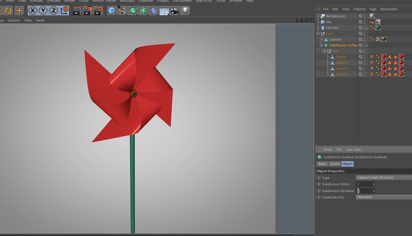Open Object Manager Objects menu
The image size is (412, 236).
click(359, 9)
